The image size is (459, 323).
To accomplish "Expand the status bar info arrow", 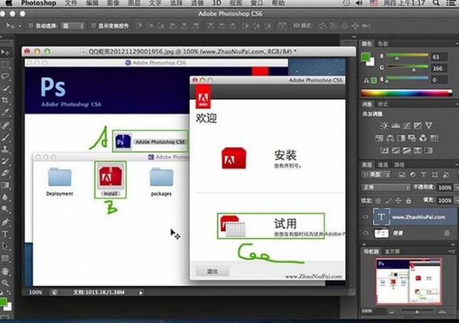I will [141, 292].
